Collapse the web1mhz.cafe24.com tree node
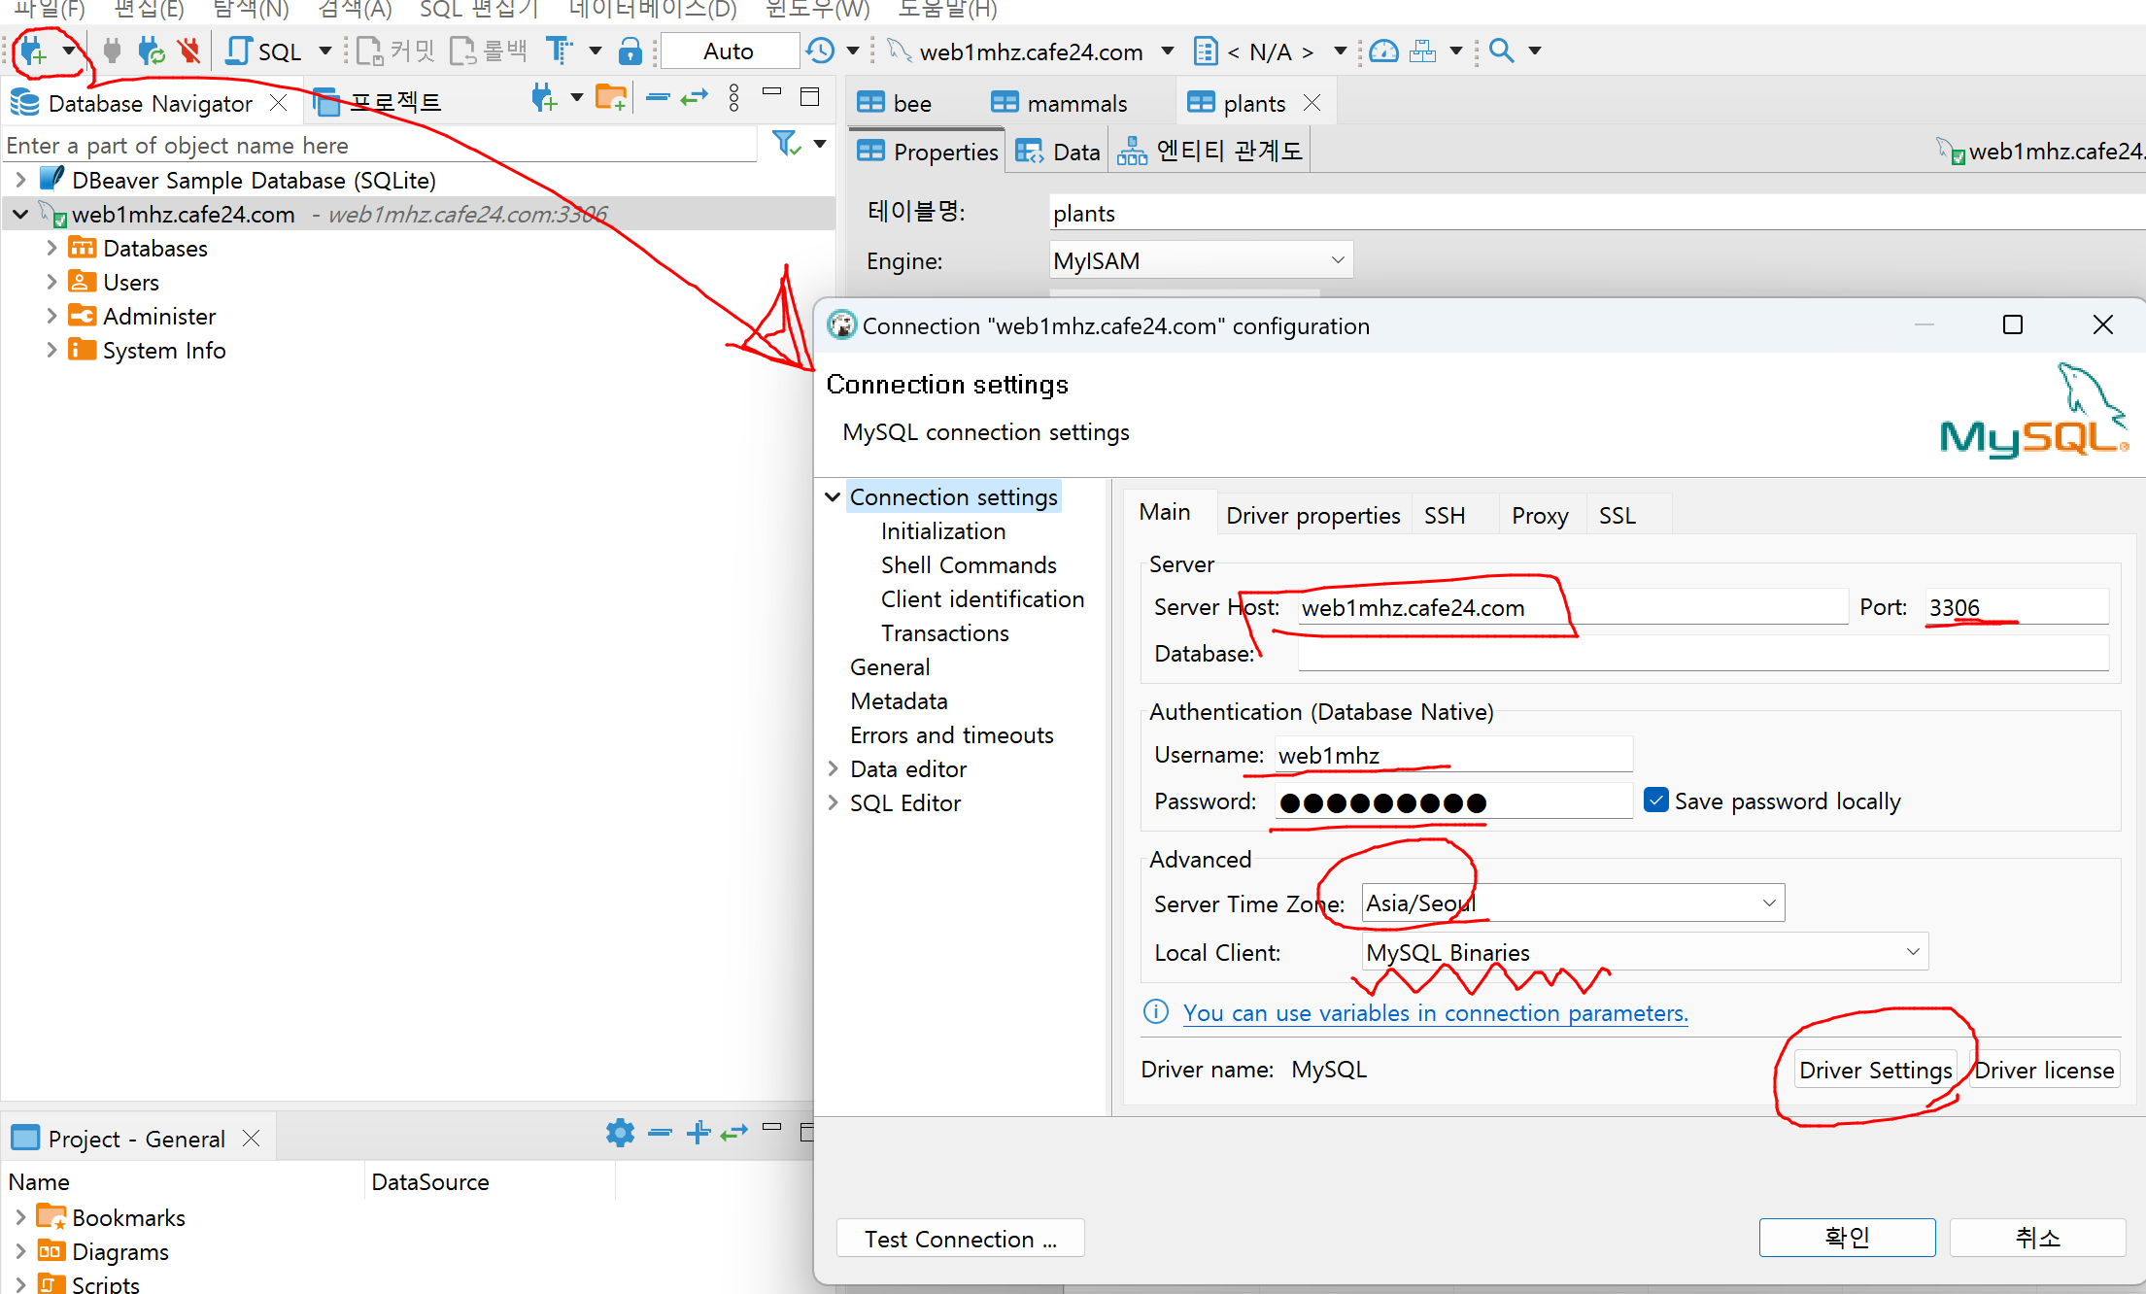The width and height of the screenshot is (2146, 1294). [x=20, y=214]
